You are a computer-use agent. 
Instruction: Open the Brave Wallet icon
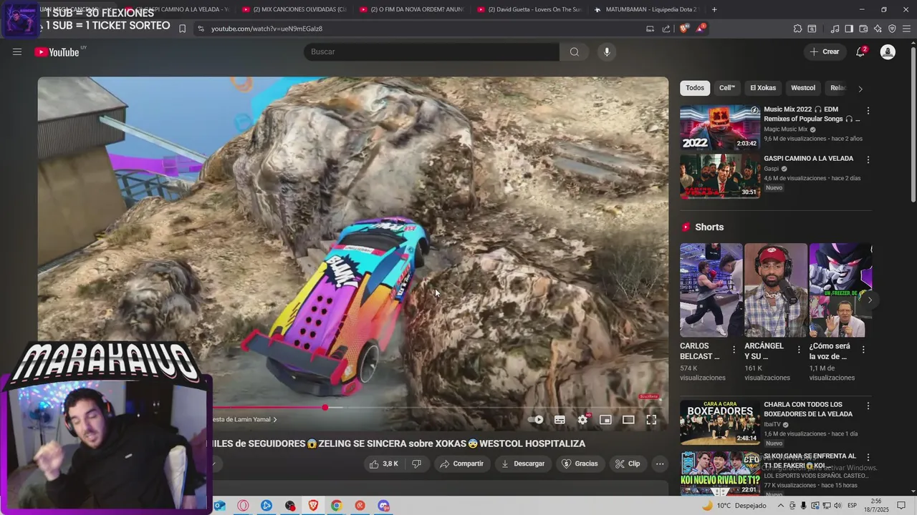point(863,29)
